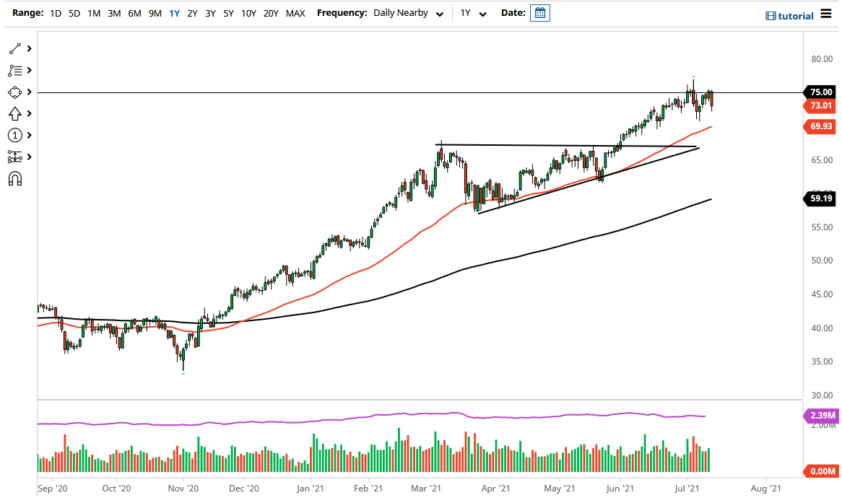Image resolution: width=842 pixels, height=503 pixels.
Task: Click the 1D range button
Action: tap(56, 13)
